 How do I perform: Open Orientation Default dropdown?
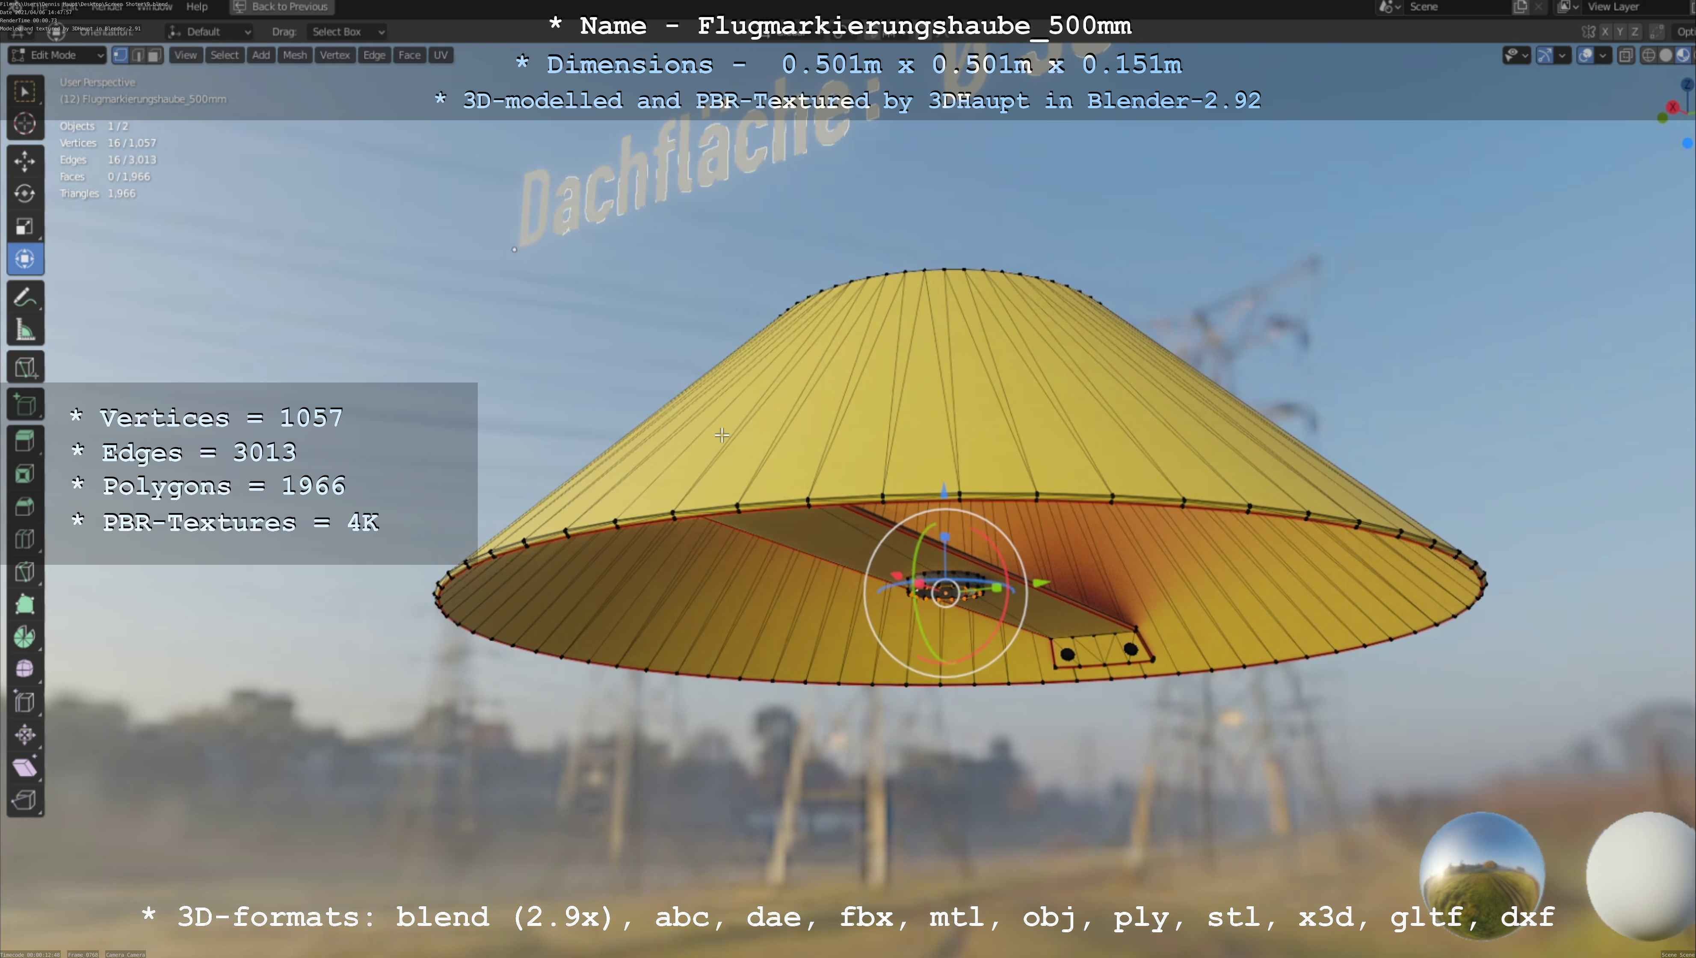tap(209, 32)
